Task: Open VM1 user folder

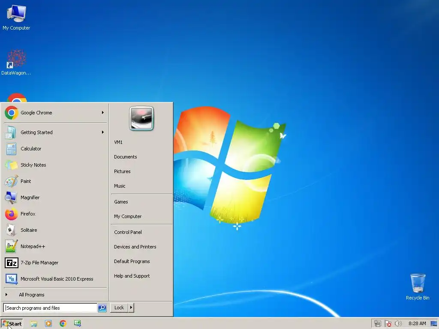Action: [x=118, y=142]
